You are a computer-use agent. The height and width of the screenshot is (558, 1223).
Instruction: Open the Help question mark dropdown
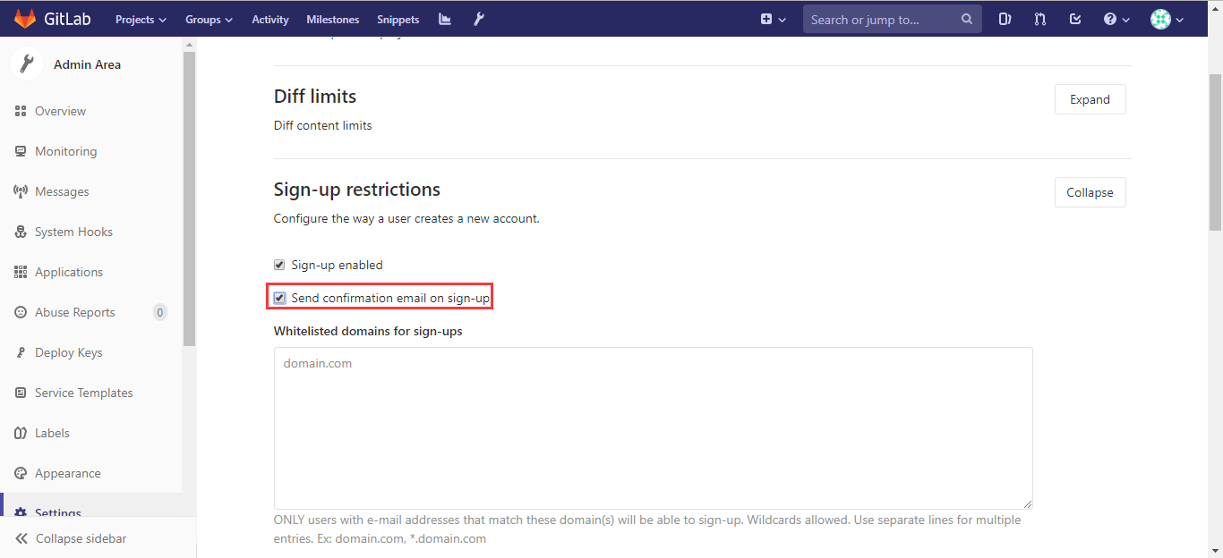(1116, 19)
